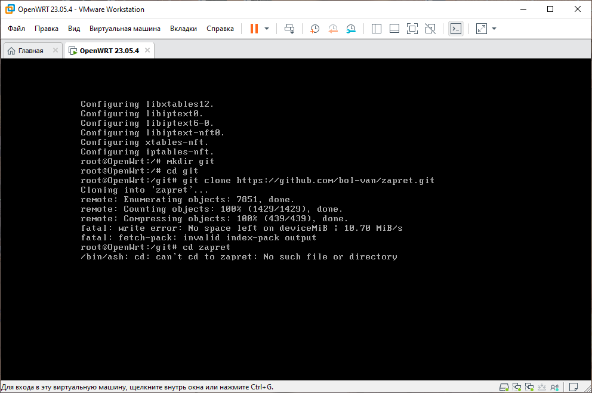Maximize the VMware Workstation window
Screen dimensions: 592x393
pos(550,9)
